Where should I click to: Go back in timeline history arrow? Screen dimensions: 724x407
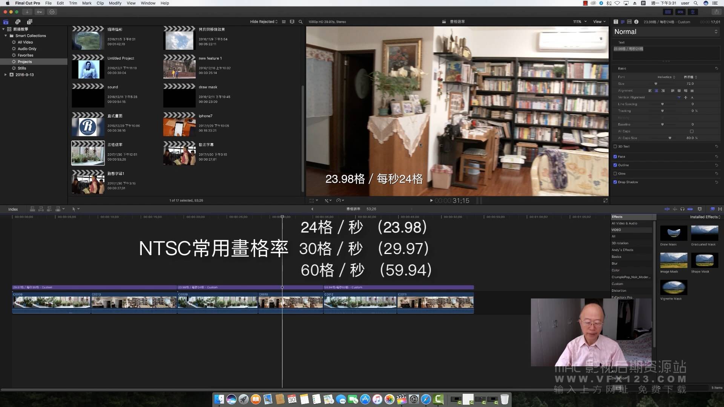312,209
